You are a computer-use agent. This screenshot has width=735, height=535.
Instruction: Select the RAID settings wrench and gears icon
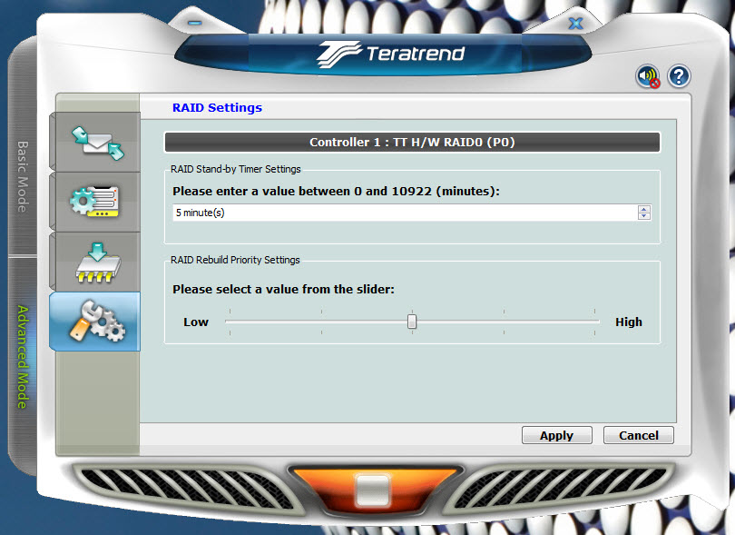coord(97,322)
